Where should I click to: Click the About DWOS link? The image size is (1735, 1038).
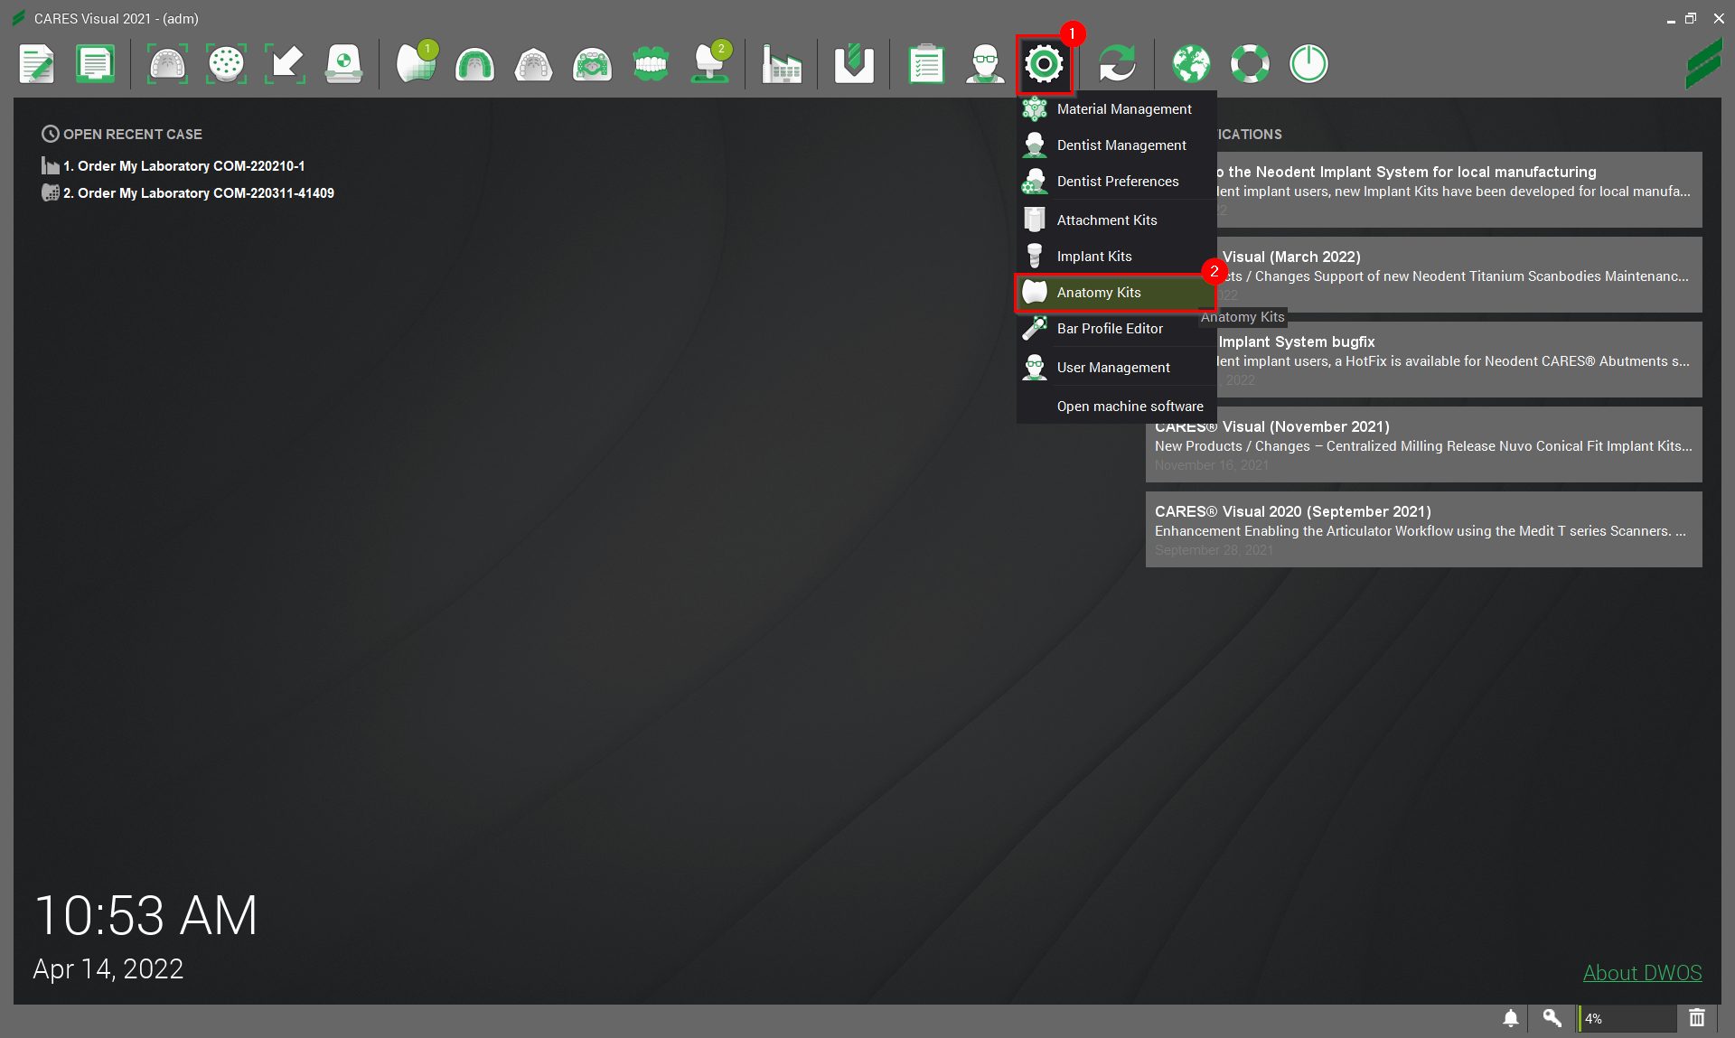click(x=1642, y=973)
